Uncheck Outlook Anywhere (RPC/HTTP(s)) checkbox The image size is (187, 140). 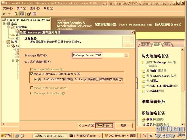pyautogui.click(x=32, y=74)
